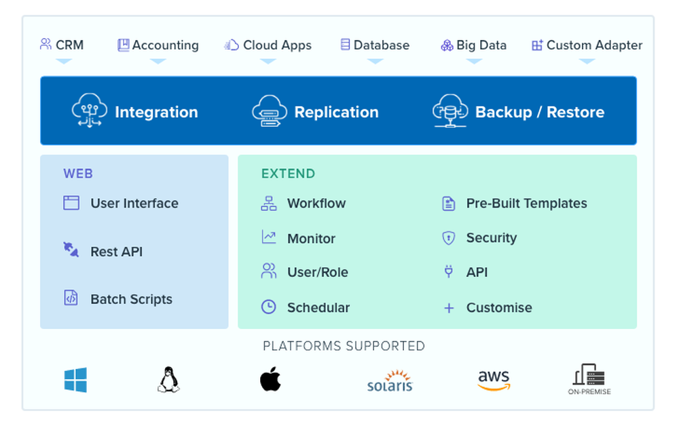
Task: Click the EXTEND section title
Action: [x=288, y=174]
